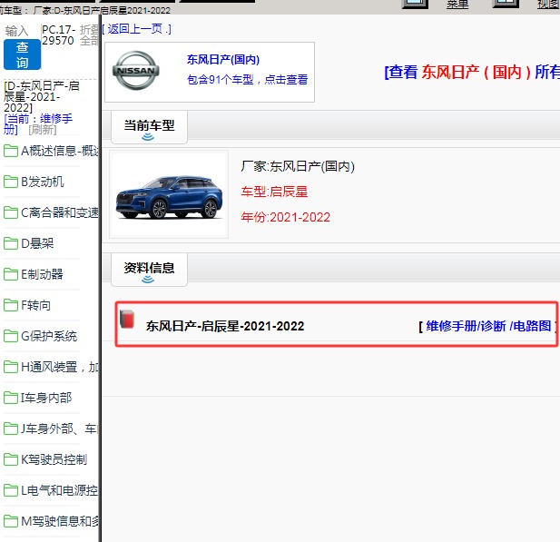Screen dimensions: 560x542
Task: Open folder icon for H通风装置
Action: click(11, 367)
